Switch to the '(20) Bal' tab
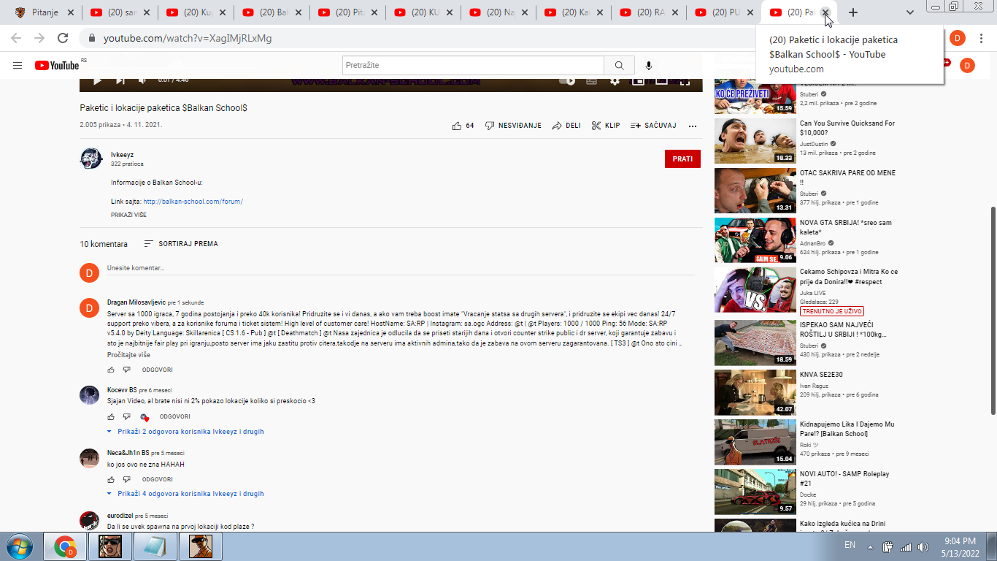997x561 pixels. coord(272,12)
